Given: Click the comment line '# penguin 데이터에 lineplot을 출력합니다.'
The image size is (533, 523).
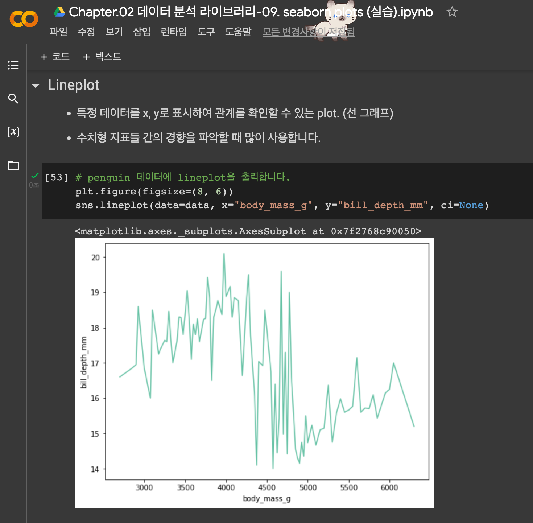Looking at the screenshot, I should pyautogui.click(x=183, y=177).
